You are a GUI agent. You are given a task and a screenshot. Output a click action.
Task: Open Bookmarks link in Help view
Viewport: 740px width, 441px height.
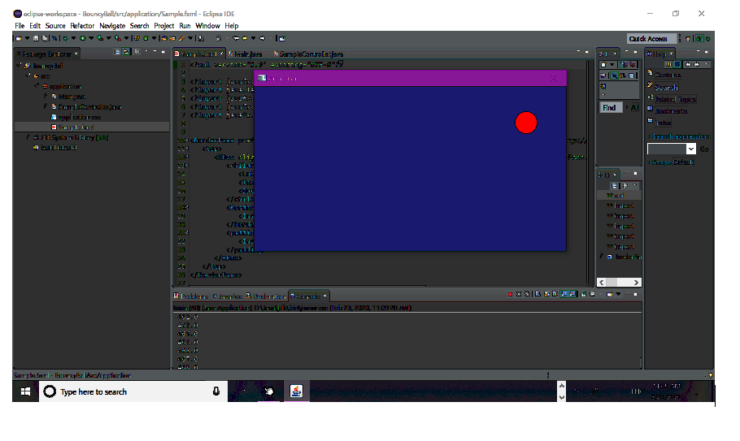[x=671, y=111]
